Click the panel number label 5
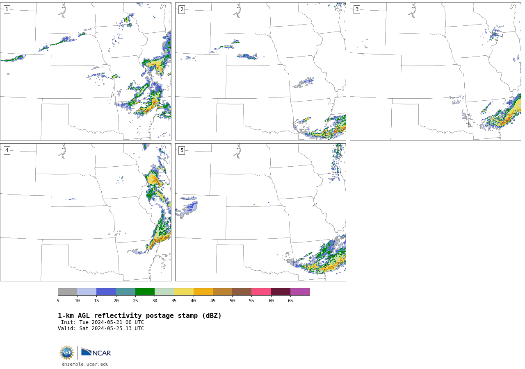525x369 pixels. coord(182,150)
